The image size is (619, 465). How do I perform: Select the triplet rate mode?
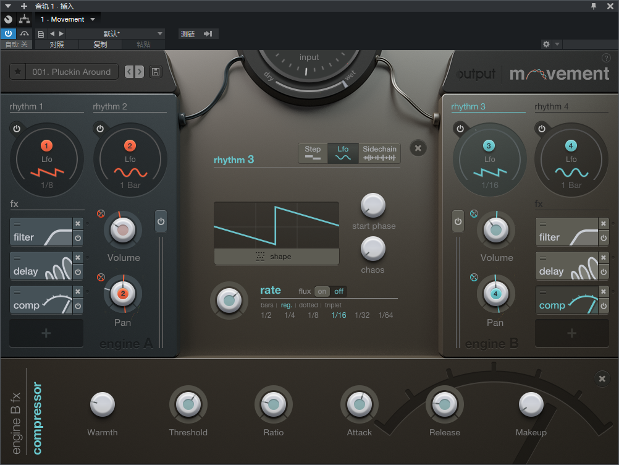tap(333, 305)
